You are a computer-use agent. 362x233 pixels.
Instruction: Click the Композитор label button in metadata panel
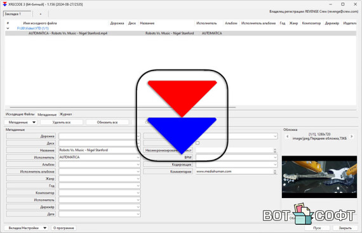pyautogui.click(x=31, y=192)
